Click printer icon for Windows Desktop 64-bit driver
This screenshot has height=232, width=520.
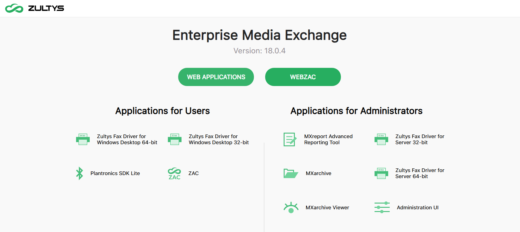(x=83, y=139)
